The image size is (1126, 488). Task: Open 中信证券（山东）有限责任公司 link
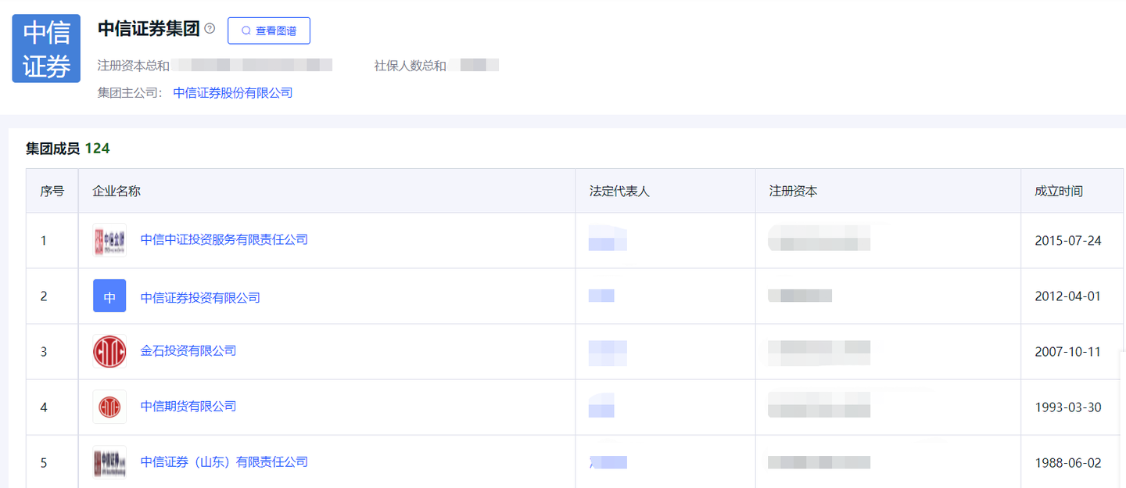click(x=224, y=461)
